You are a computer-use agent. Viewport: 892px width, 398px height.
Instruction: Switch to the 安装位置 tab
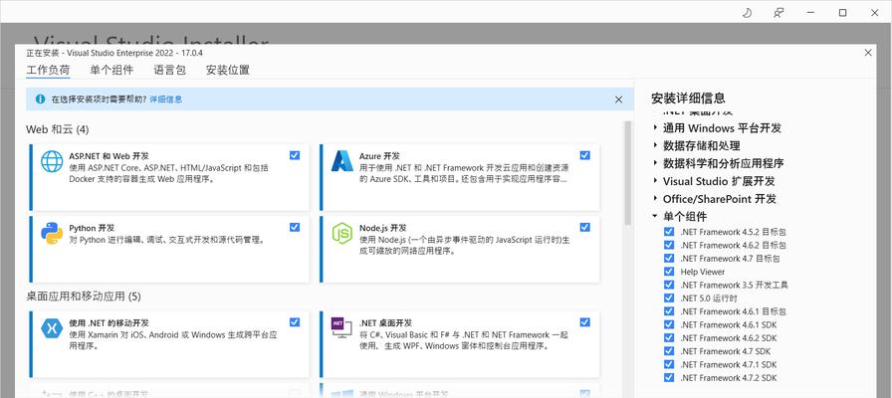coord(228,71)
